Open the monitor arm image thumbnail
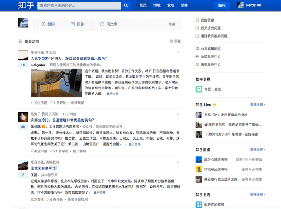 56,83
